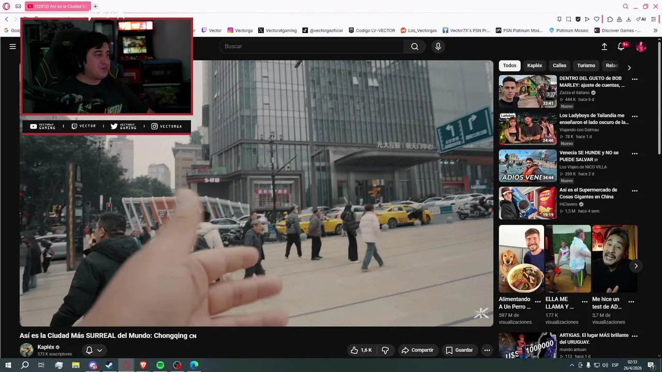
Task: Open options for ELLA ME LLAMA short
Action: point(584,302)
